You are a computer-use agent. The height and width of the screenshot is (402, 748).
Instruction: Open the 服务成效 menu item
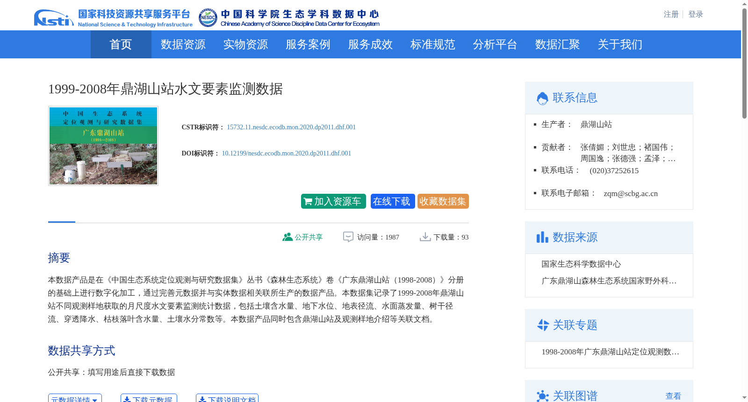pos(370,44)
